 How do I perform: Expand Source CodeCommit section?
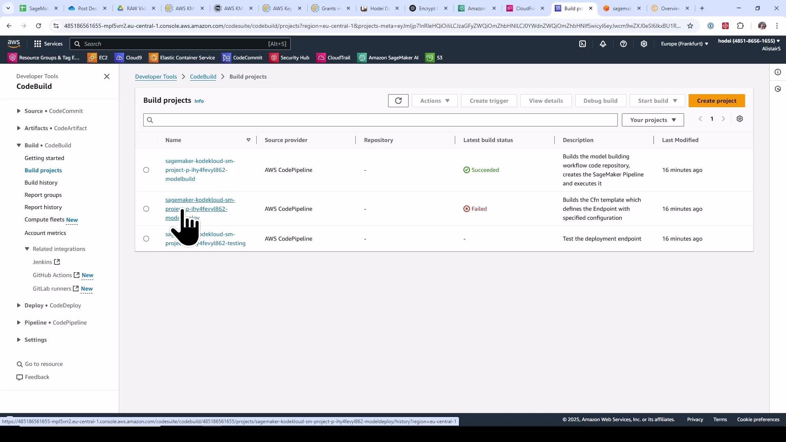click(x=19, y=111)
